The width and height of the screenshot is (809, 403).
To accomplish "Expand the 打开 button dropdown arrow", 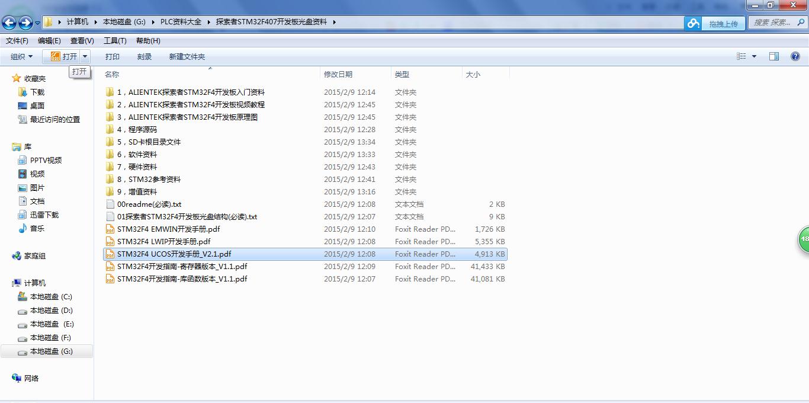I will point(85,57).
